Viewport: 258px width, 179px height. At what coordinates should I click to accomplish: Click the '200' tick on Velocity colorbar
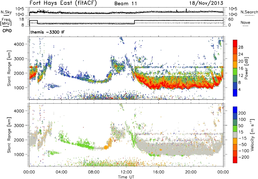tap(242, 113)
